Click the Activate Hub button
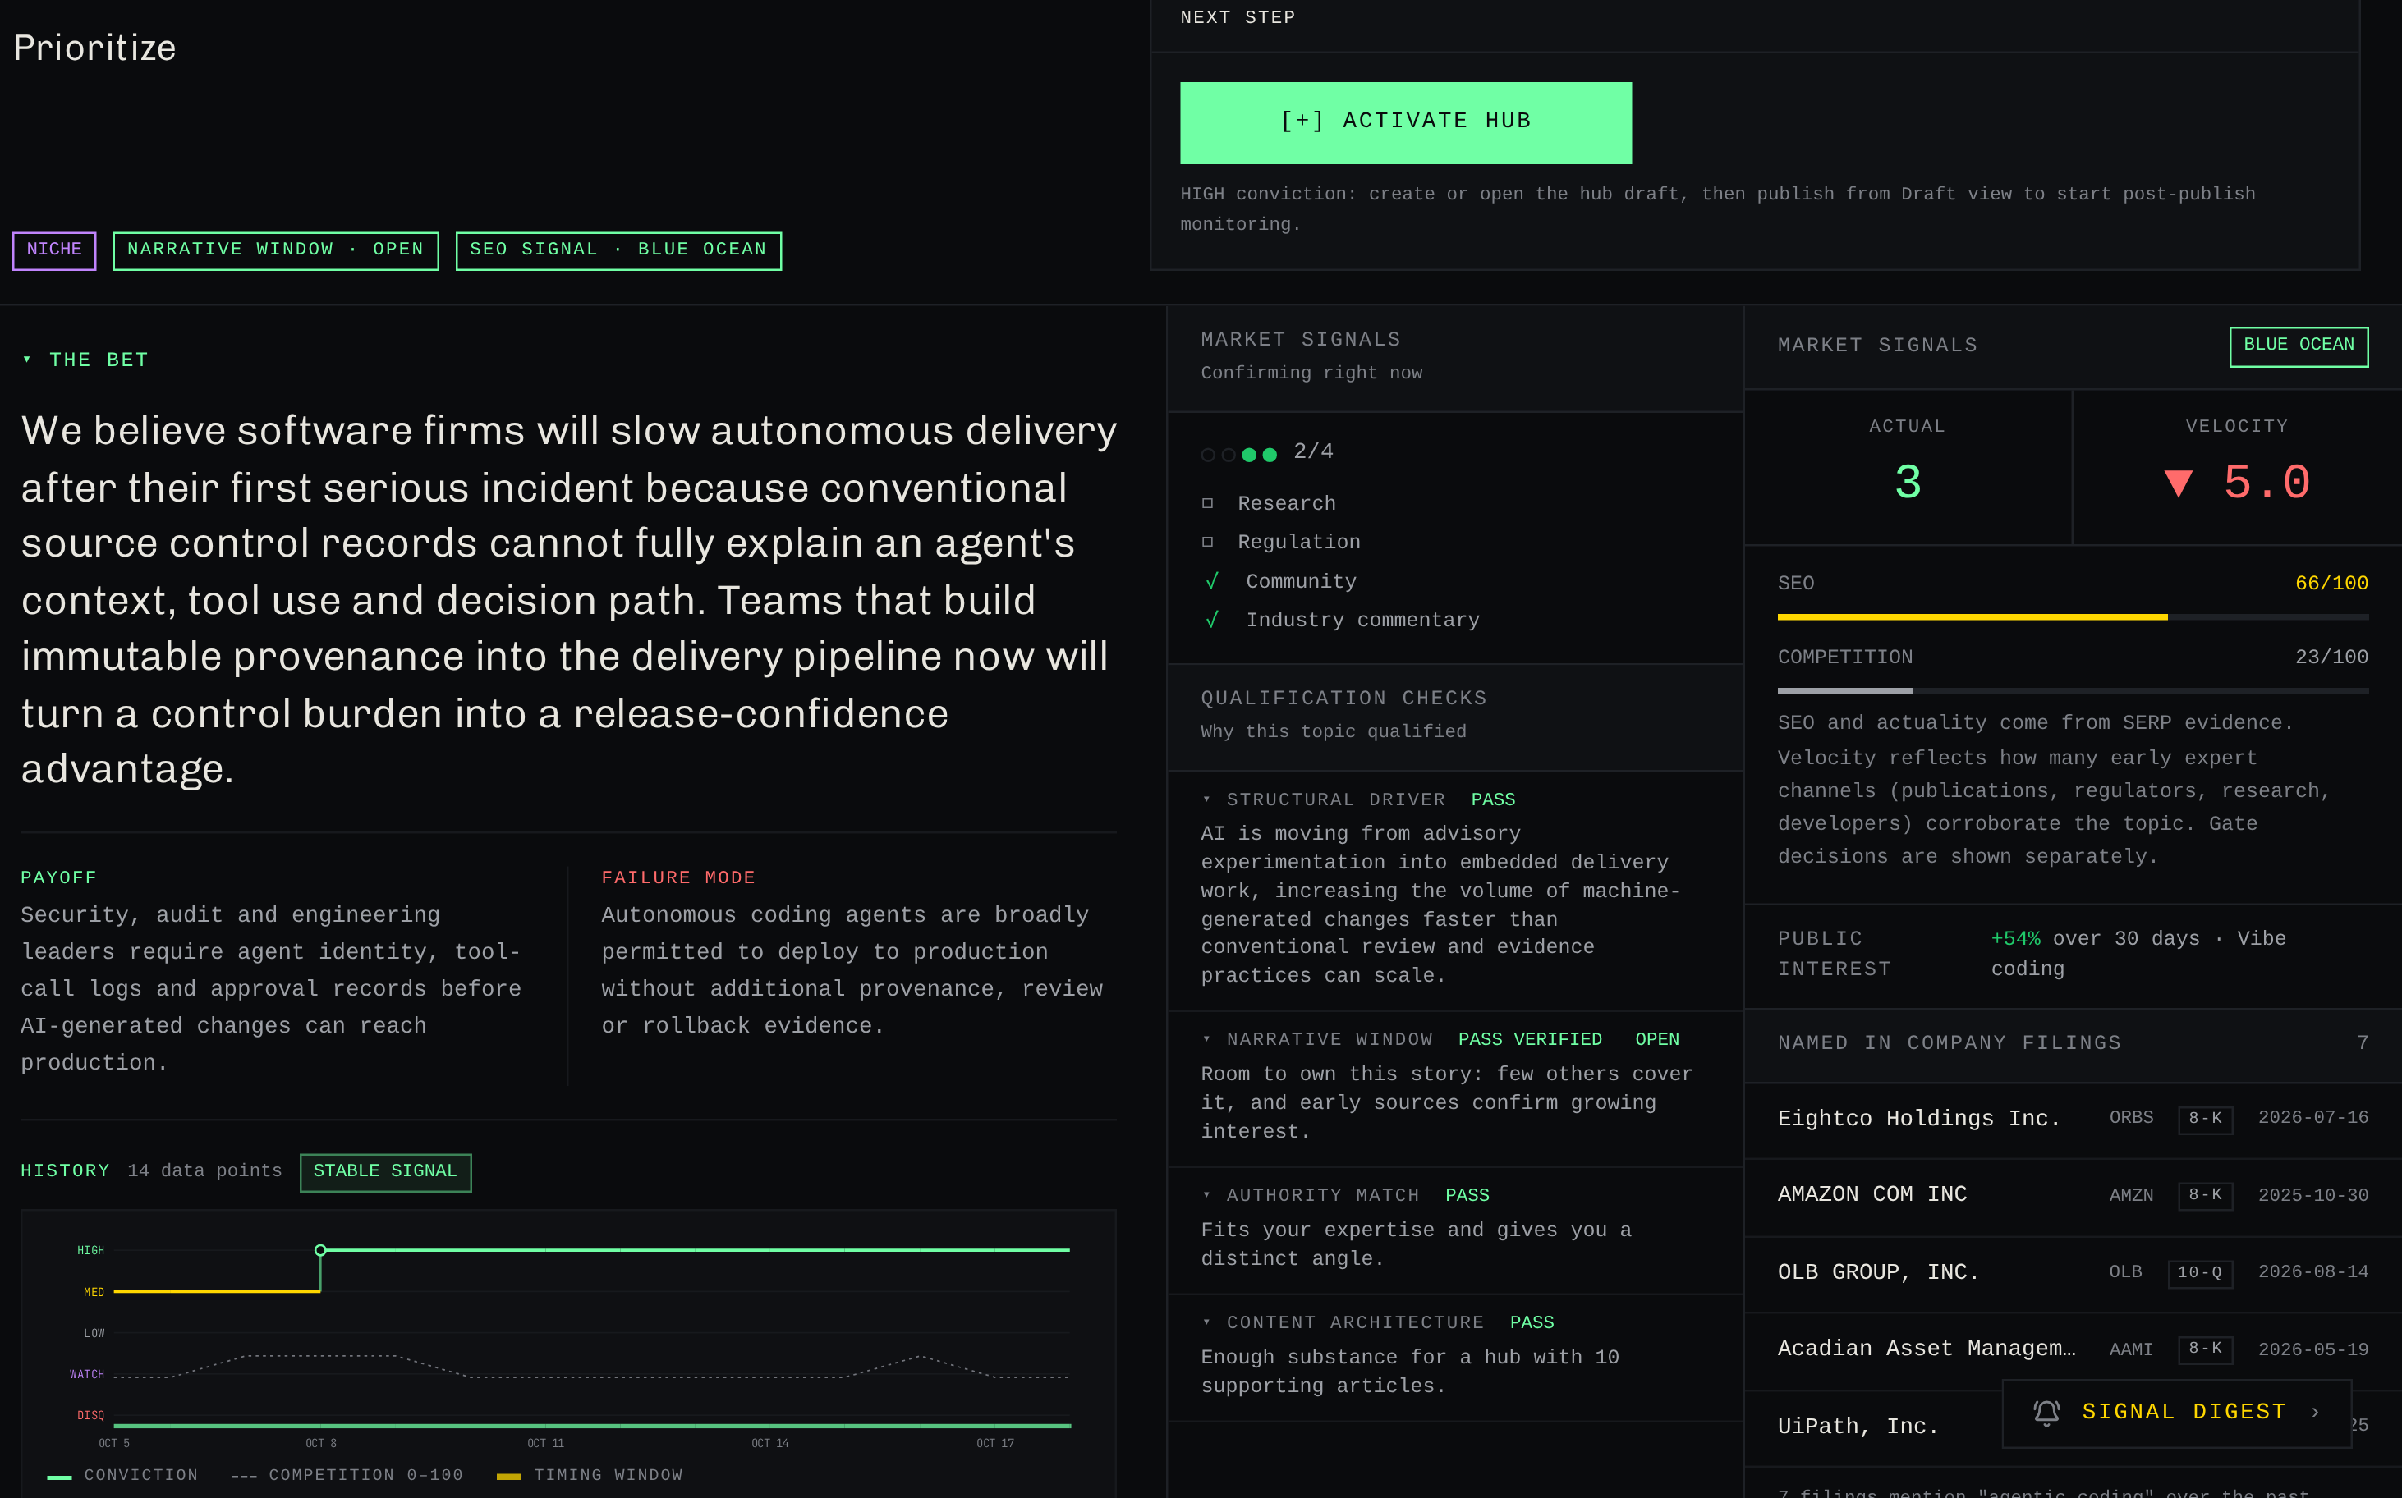Screen dimensions: 2402x1498 pos(1405,121)
